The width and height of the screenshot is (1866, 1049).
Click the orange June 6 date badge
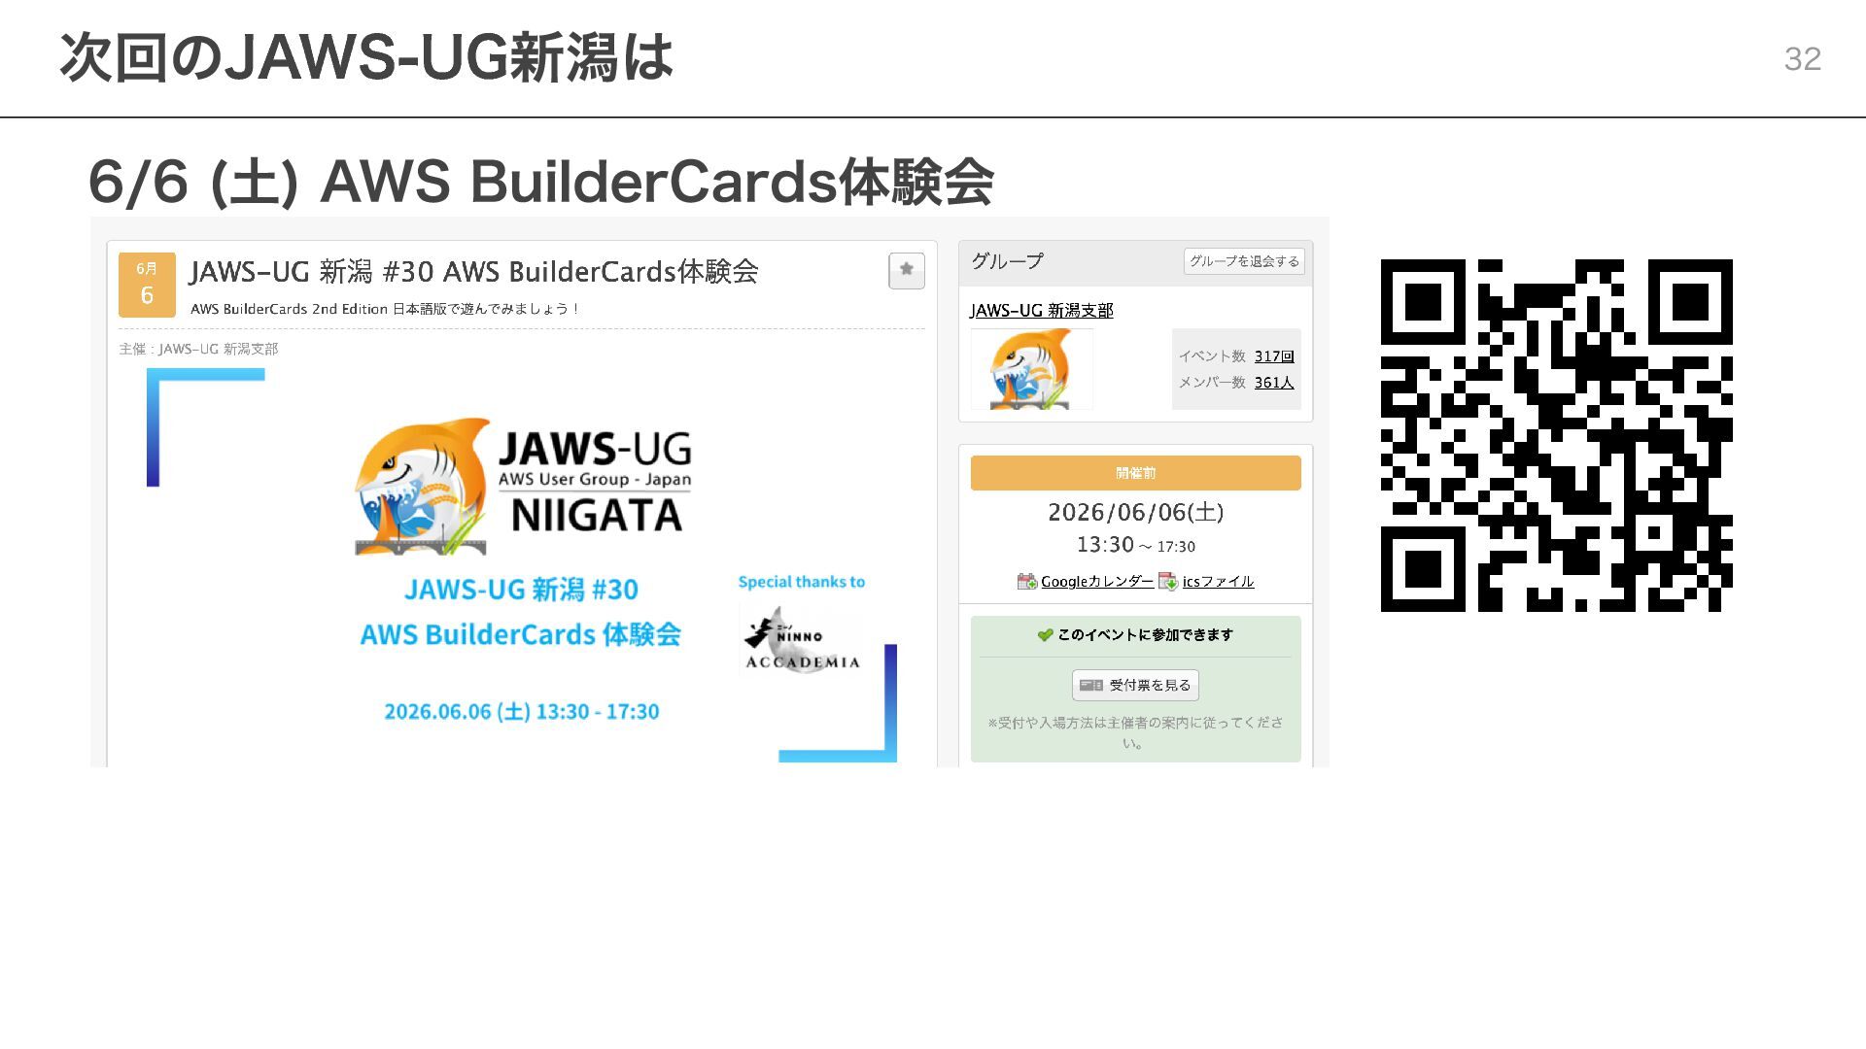coord(147,285)
